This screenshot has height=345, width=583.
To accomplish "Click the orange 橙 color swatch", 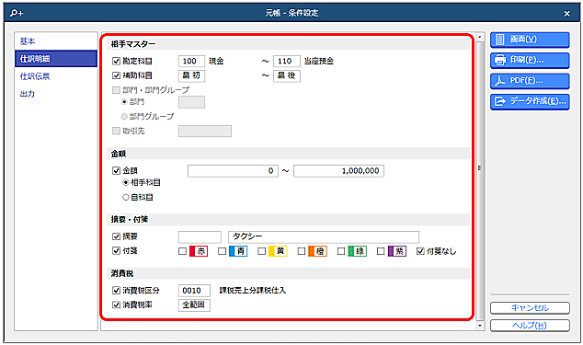I will tap(317, 251).
